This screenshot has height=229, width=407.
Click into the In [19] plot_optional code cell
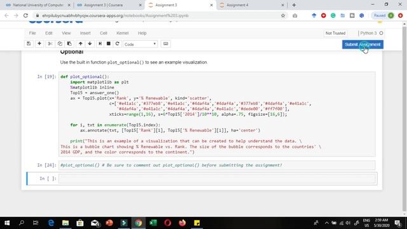click(x=217, y=114)
